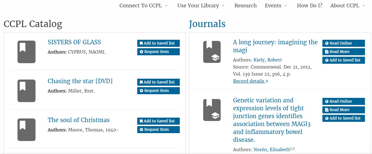Click the journal icon beside Genetic variation article
This screenshot has width=372, height=154.
tap(212, 110)
